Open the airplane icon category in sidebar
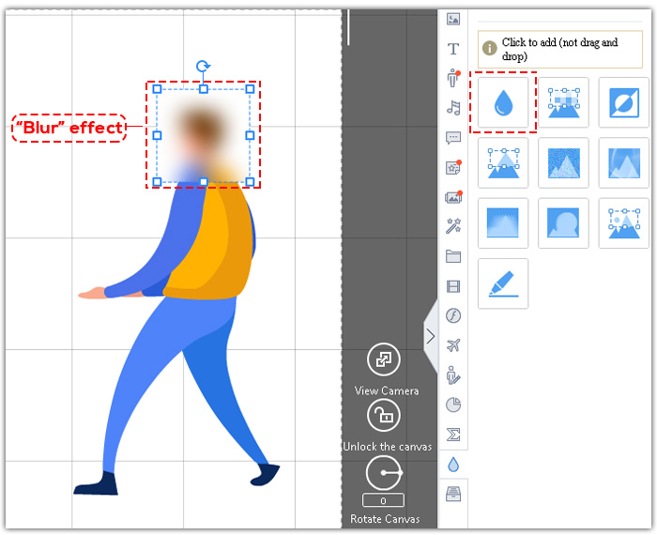657x535 pixels. coord(453,345)
